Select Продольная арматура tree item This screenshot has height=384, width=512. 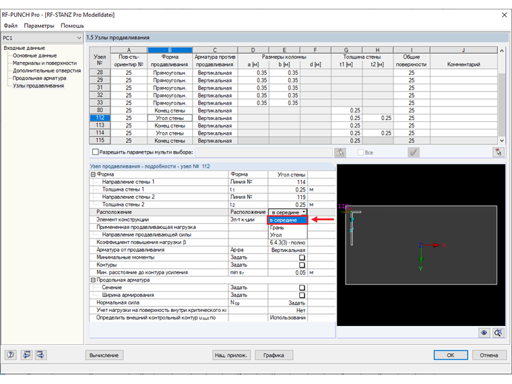(x=39, y=78)
